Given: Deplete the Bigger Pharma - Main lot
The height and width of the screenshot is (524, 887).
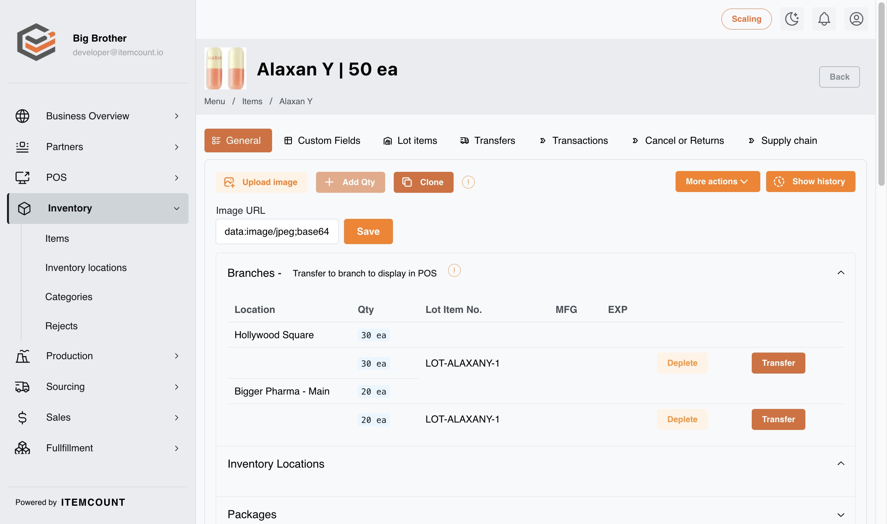Looking at the screenshot, I should pos(682,419).
